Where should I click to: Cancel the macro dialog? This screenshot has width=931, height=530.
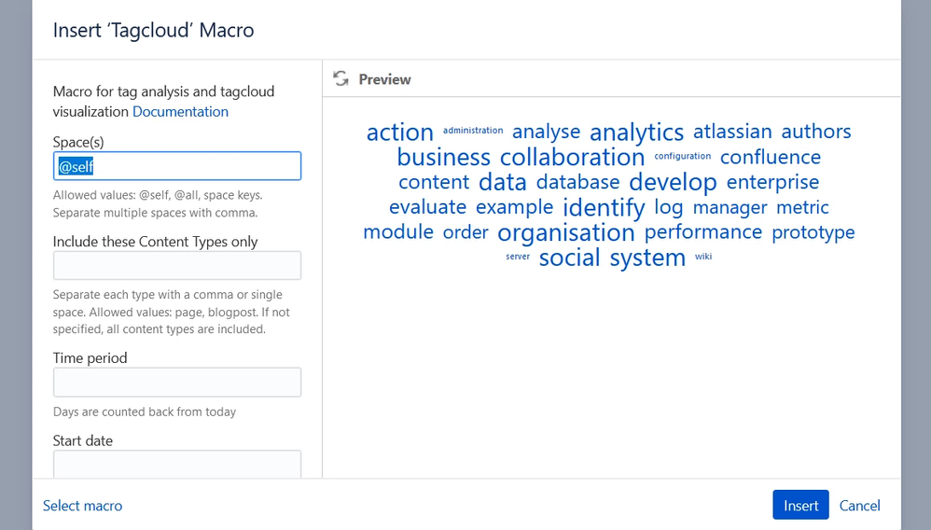[x=859, y=505]
